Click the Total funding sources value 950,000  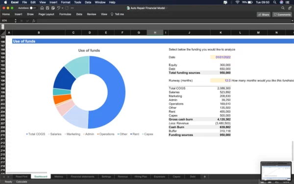coord(225,73)
